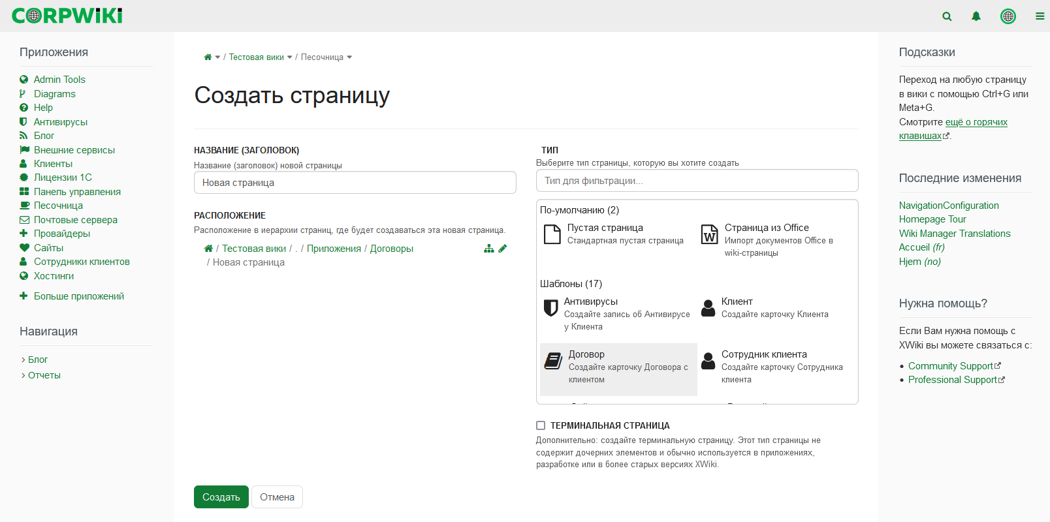Open the hamburger drawer menu
Image resolution: width=1050 pixels, height=522 pixels.
(1040, 16)
